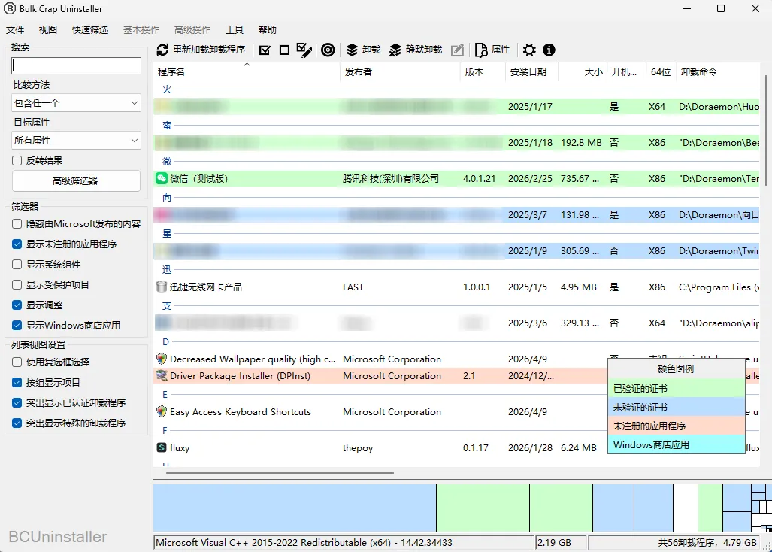Click the fluxy app icon

[162, 447]
